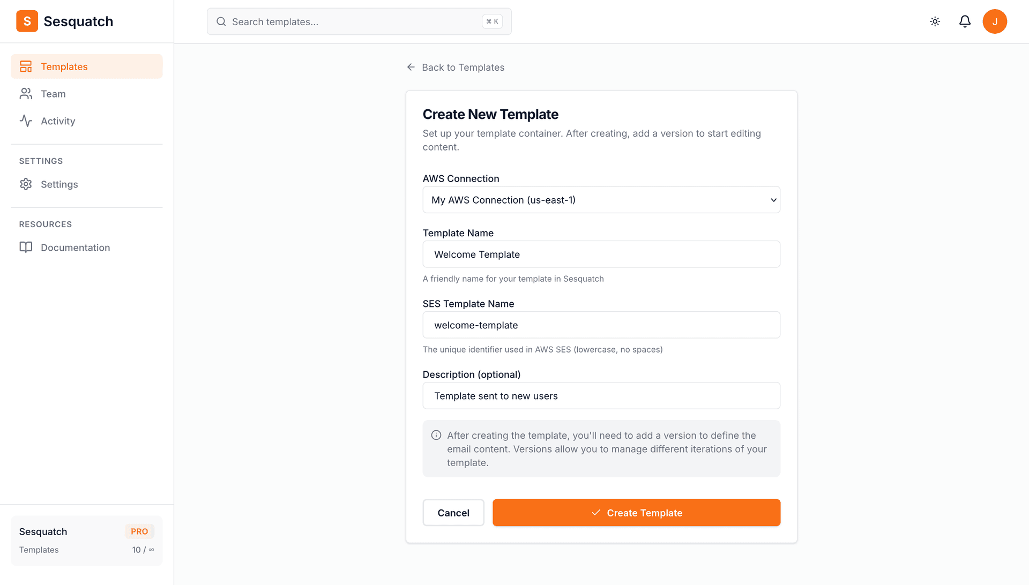
Task: Click the Create Template button
Action: (636, 513)
